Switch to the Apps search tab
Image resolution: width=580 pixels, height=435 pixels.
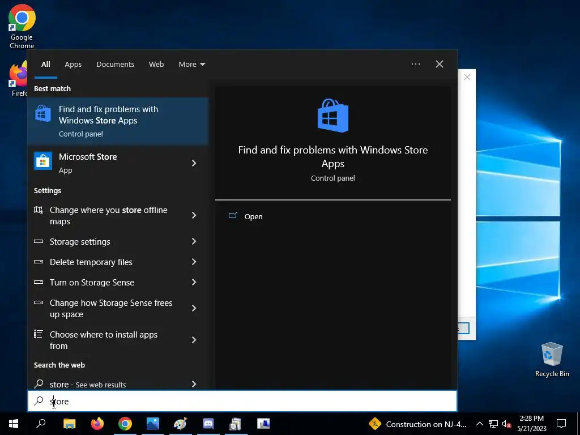73,65
